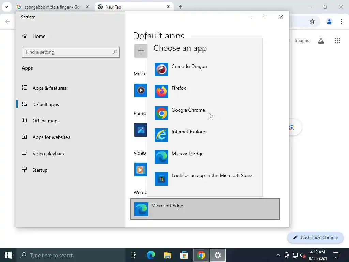Choose Microsoft Edge icon in popup list
Image resolution: width=349 pixels, height=262 pixels.
(x=161, y=157)
